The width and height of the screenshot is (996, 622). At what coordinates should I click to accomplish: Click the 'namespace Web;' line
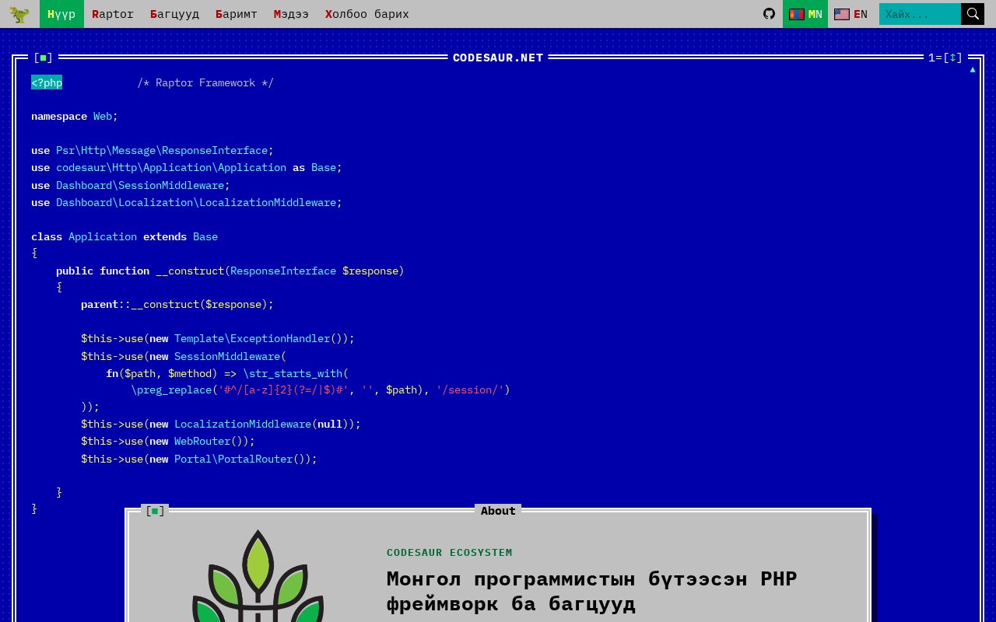pyautogui.click(x=75, y=116)
